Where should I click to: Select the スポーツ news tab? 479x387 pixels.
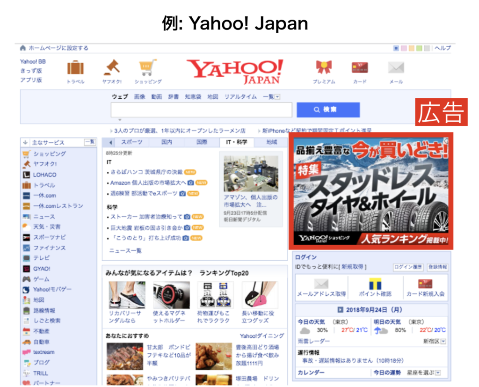click(x=131, y=142)
